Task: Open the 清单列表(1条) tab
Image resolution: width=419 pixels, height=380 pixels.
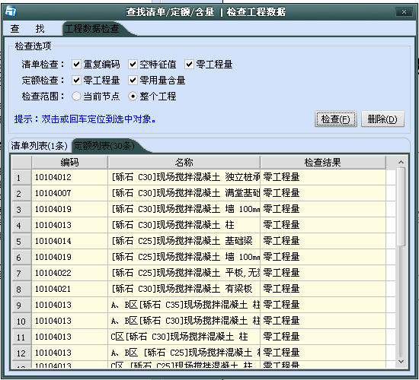Action: pyautogui.click(x=40, y=146)
